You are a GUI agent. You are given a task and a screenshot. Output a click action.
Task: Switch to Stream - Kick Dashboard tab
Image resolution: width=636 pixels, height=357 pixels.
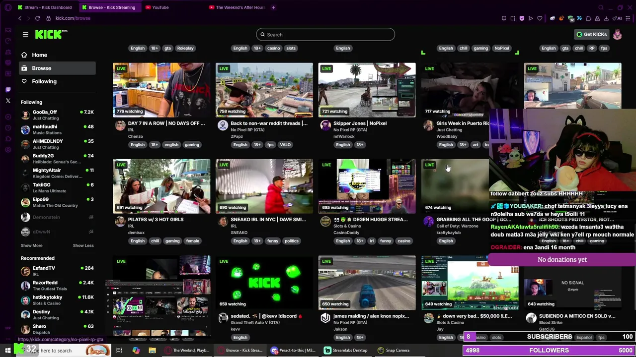pyautogui.click(x=45, y=7)
